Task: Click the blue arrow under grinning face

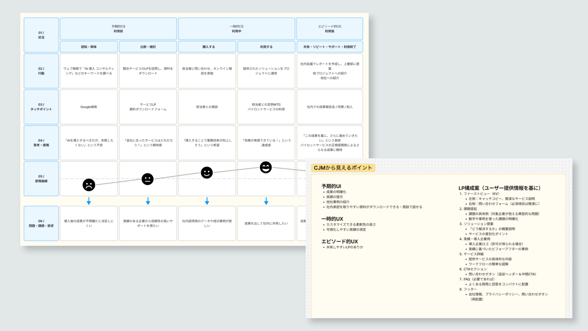Action: click(x=266, y=201)
